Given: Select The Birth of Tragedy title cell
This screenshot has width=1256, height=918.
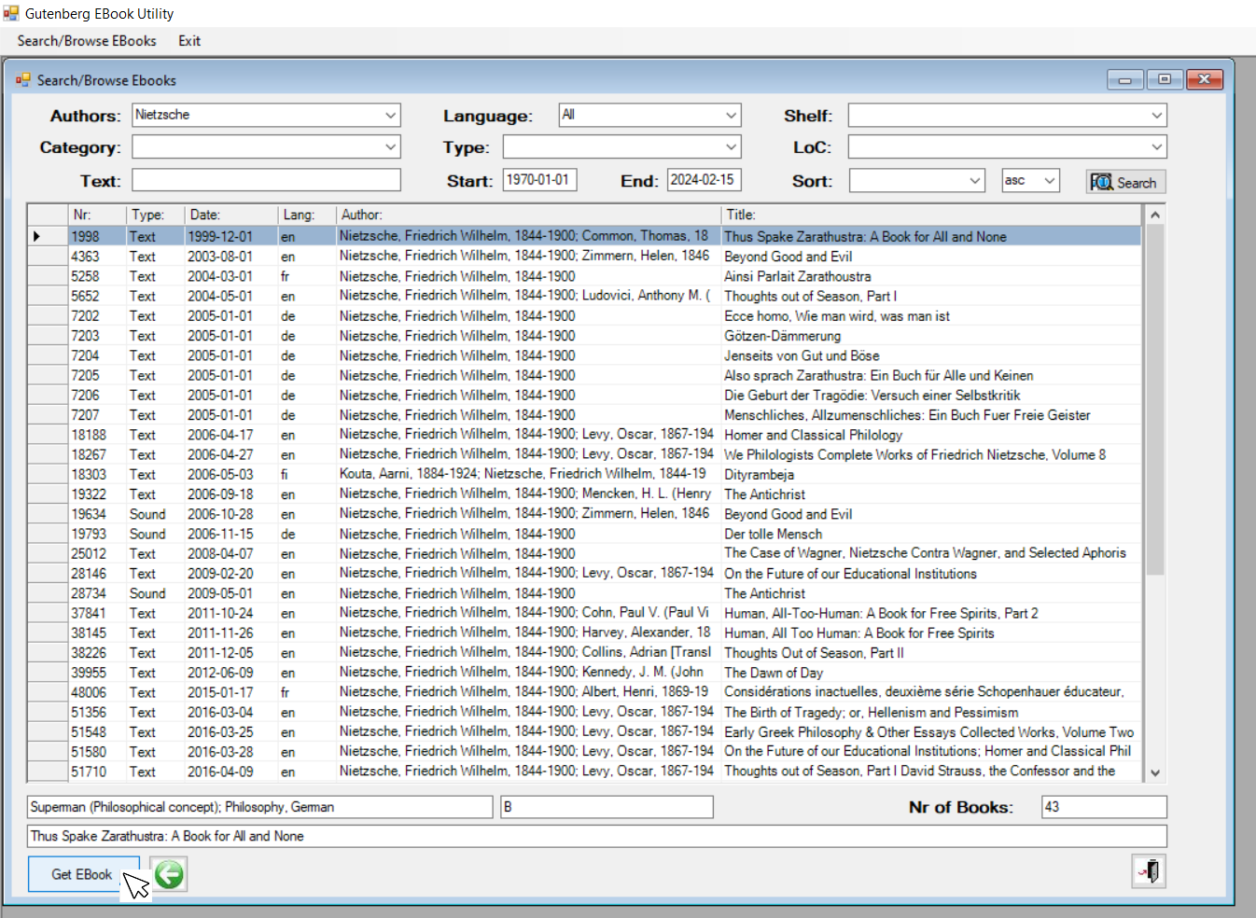Looking at the screenshot, I should point(932,712).
